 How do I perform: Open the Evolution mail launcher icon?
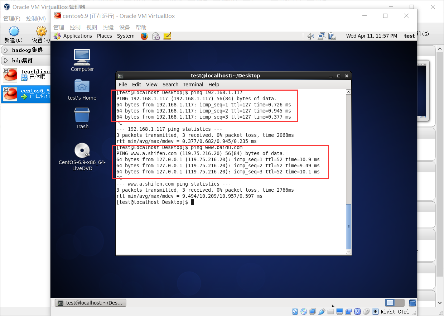[x=156, y=36]
